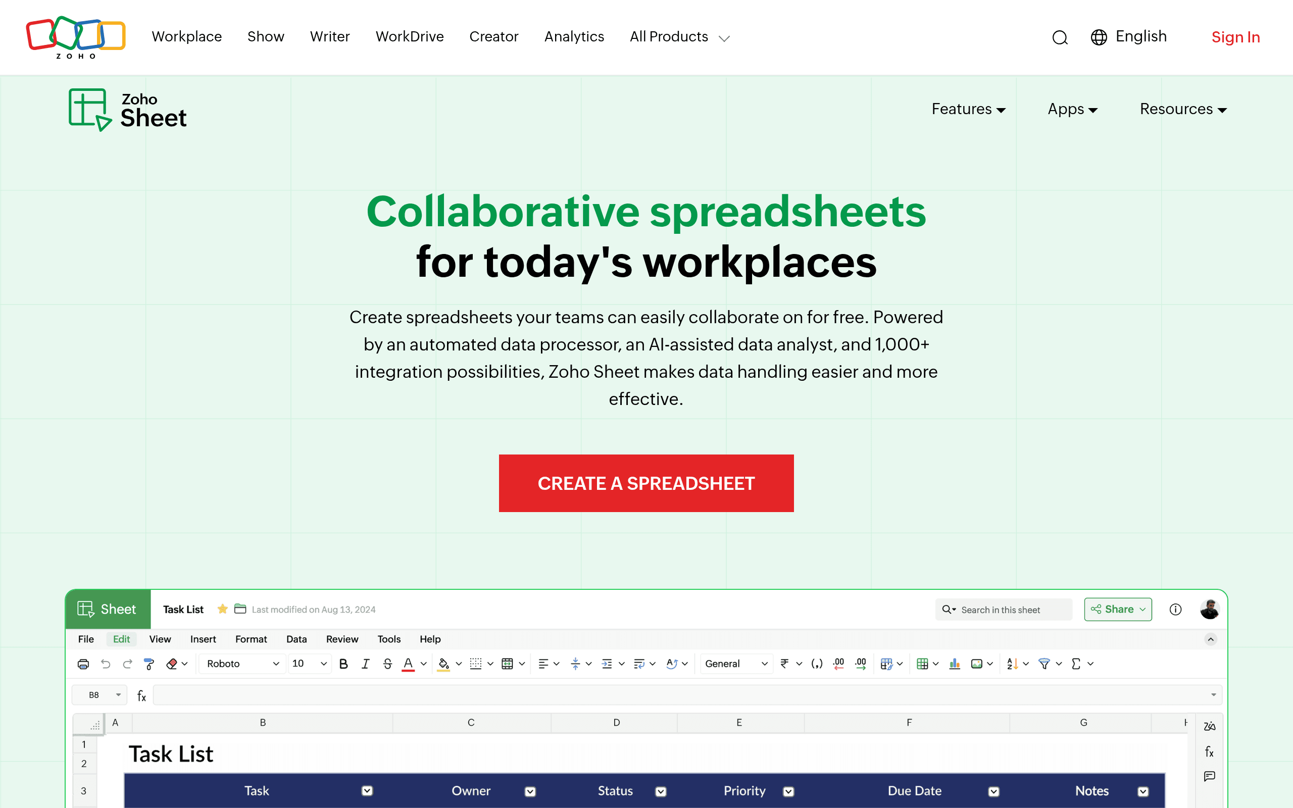Click the fill color bucket swatch
This screenshot has width=1293, height=808.
coord(443,664)
